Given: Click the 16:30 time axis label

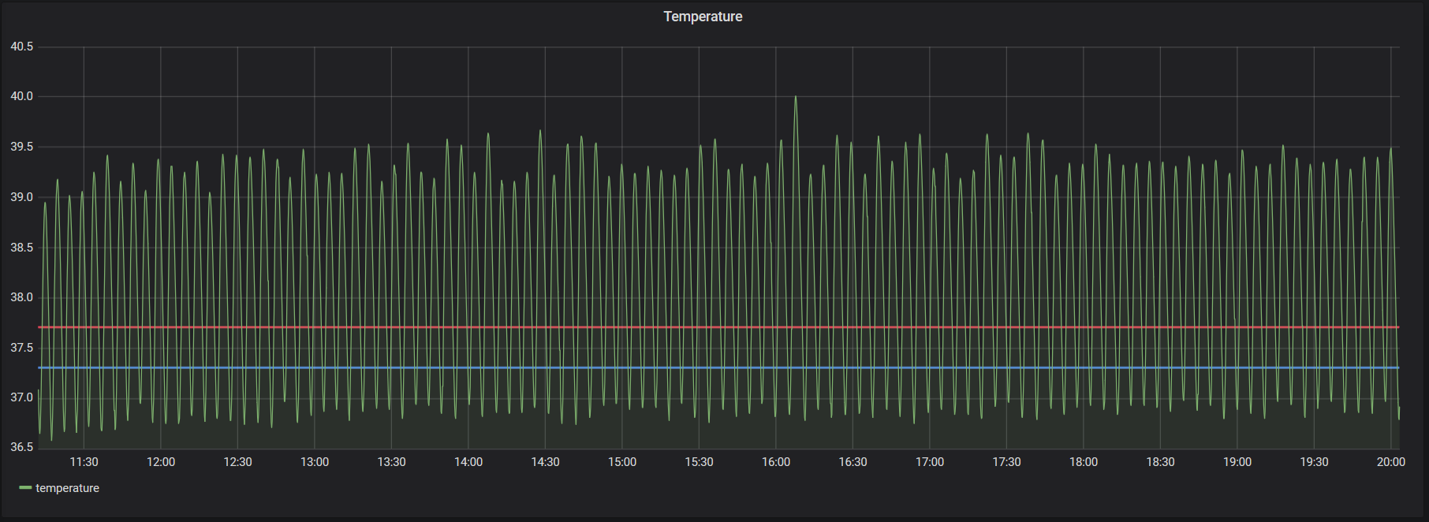Looking at the screenshot, I should click(853, 462).
